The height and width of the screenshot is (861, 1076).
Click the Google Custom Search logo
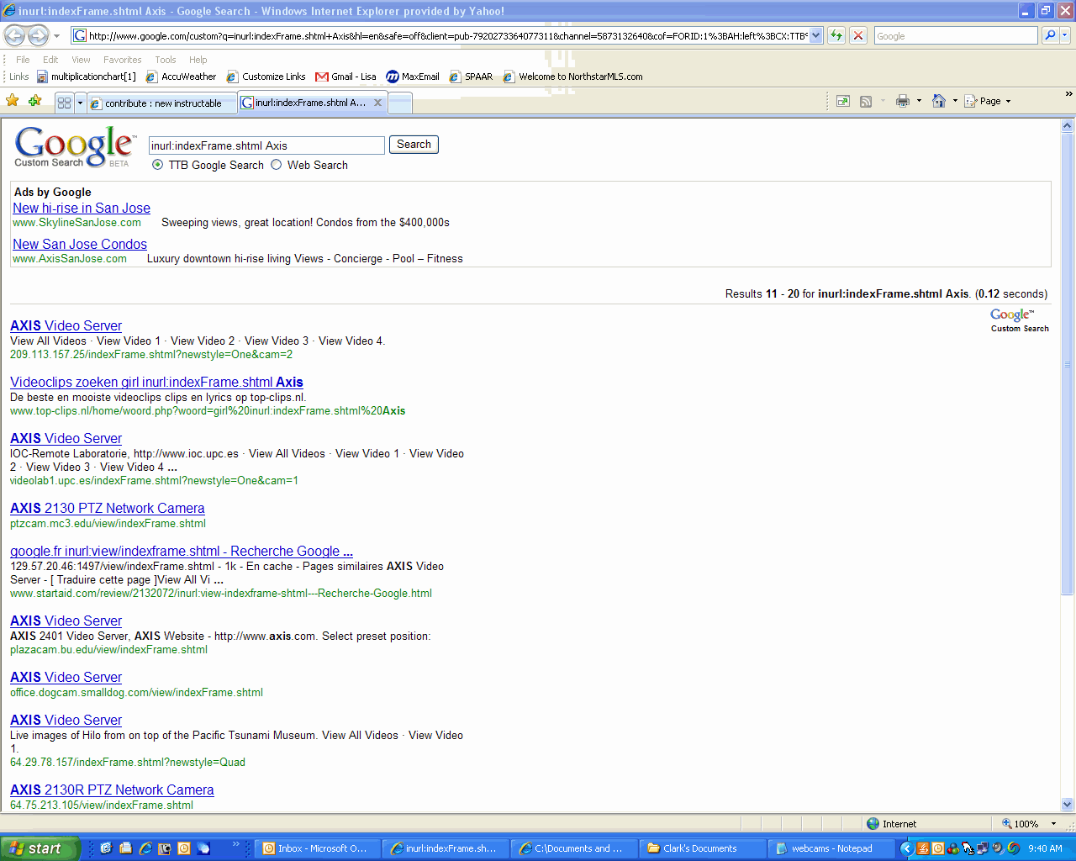click(x=73, y=148)
